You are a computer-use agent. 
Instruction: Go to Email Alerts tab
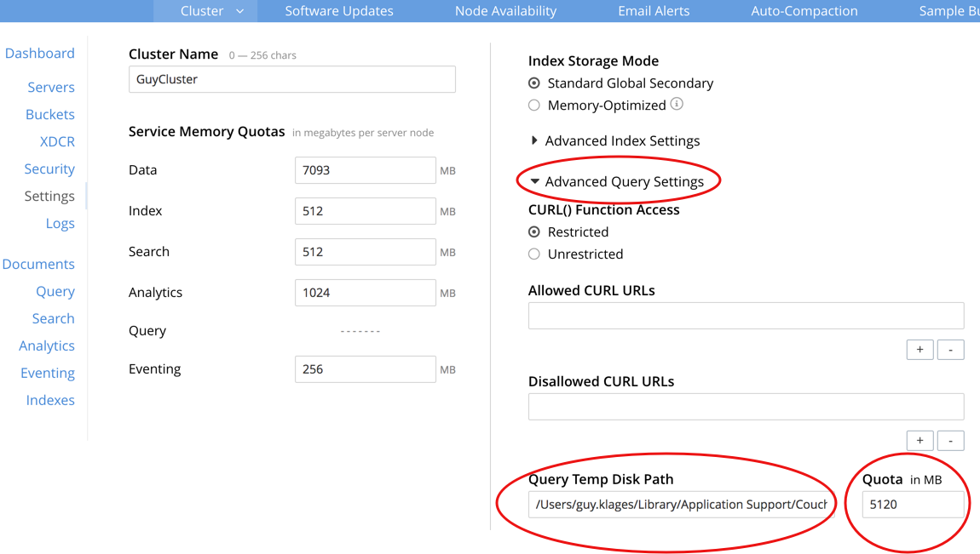pyautogui.click(x=654, y=11)
